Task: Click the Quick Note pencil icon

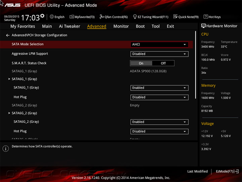Action: coord(175,17)
